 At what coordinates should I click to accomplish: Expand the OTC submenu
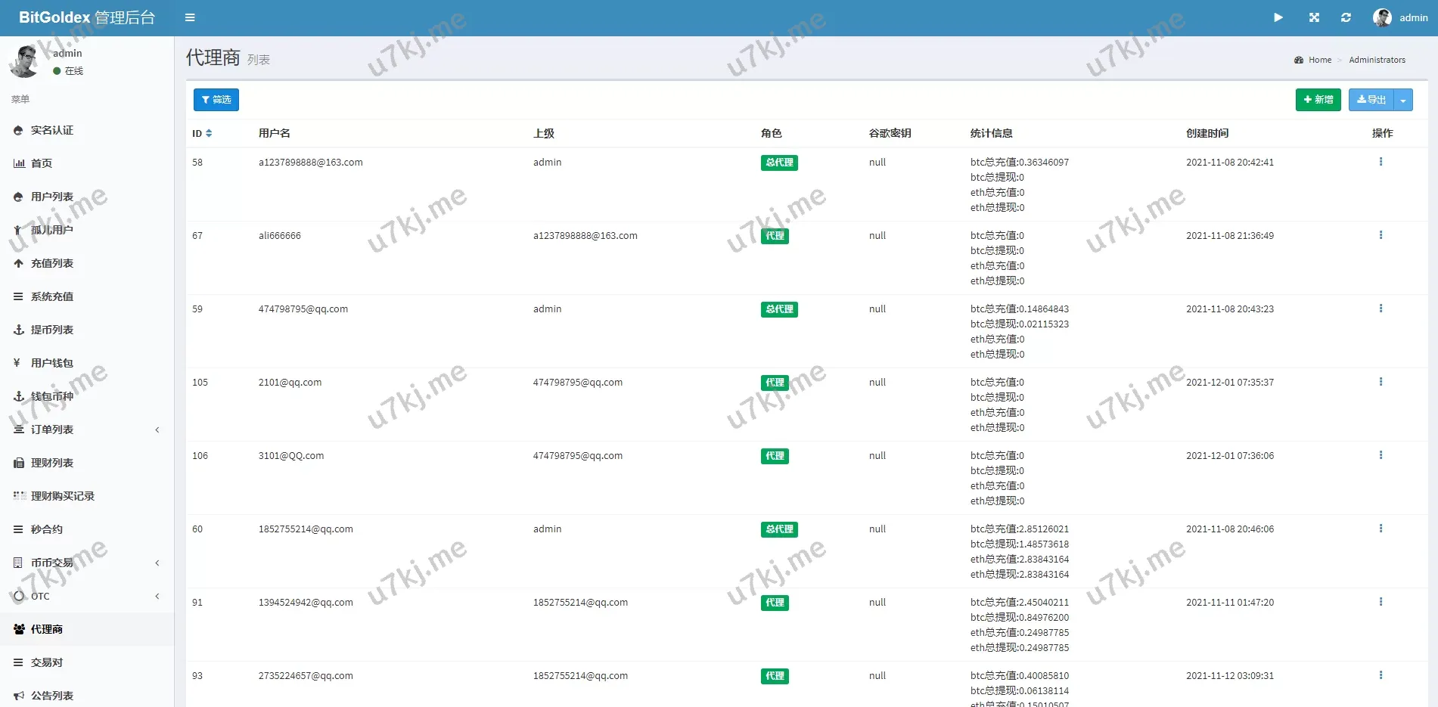click(x=42, y=596)
